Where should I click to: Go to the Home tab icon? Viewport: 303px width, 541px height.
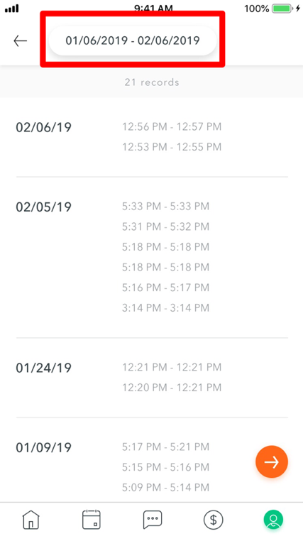point(31,519)
